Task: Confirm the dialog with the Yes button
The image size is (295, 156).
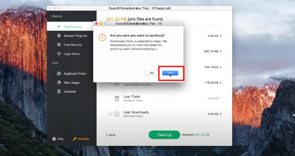Action: [170, 73]
